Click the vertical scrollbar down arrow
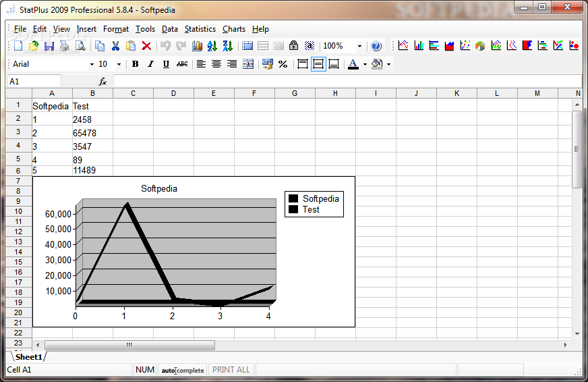Image resolution: width=588 pixels, height=382 pixels. (577, 333)
